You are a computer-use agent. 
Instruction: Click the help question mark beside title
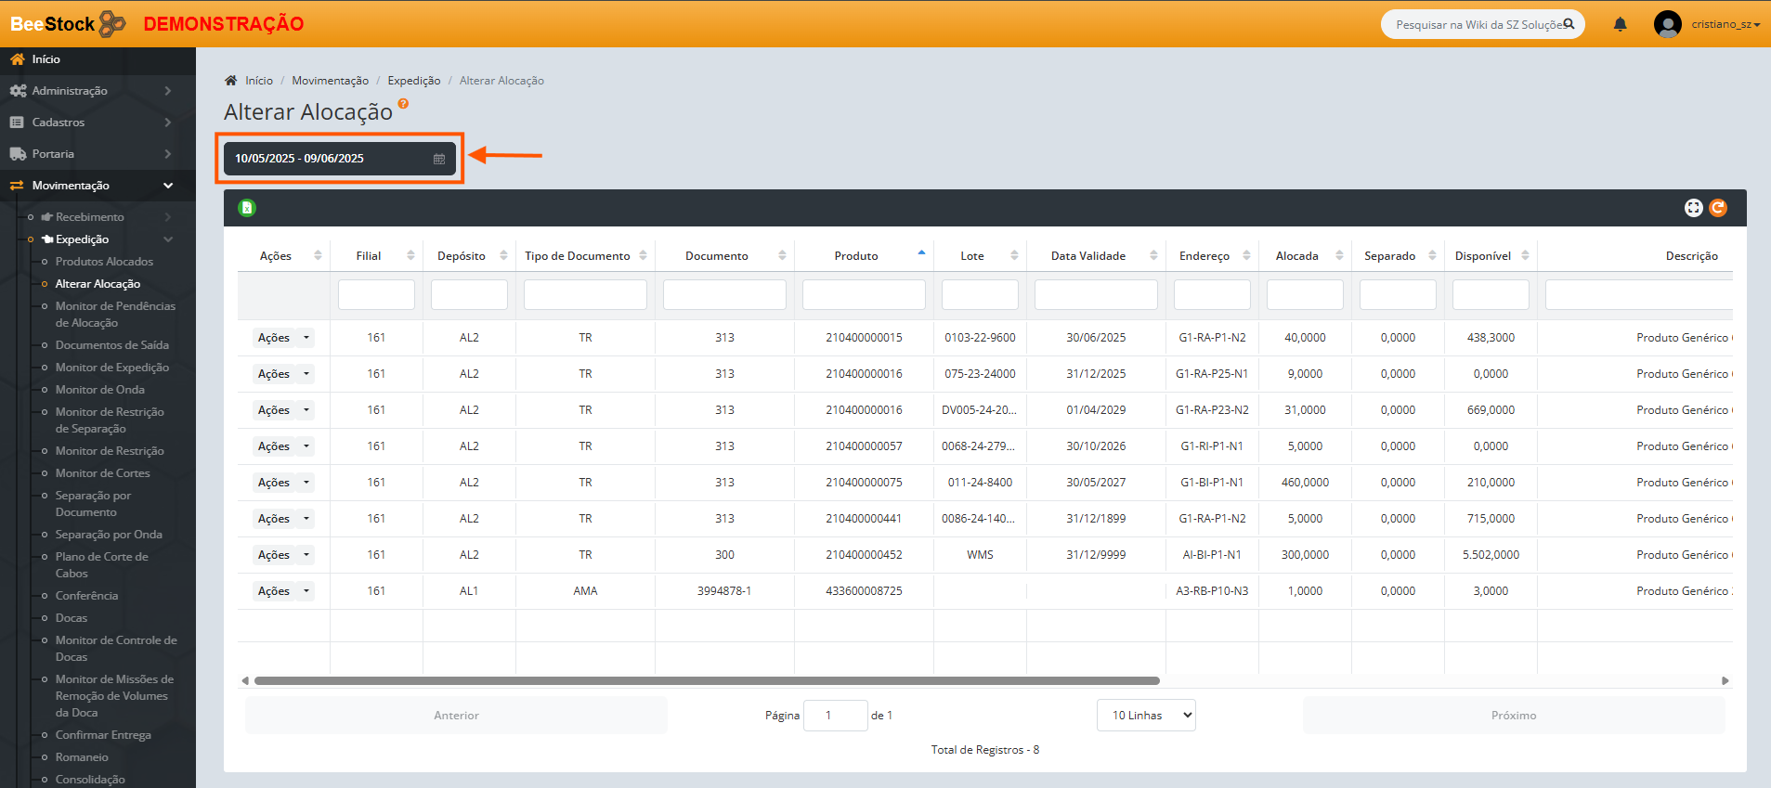point(403,104)
